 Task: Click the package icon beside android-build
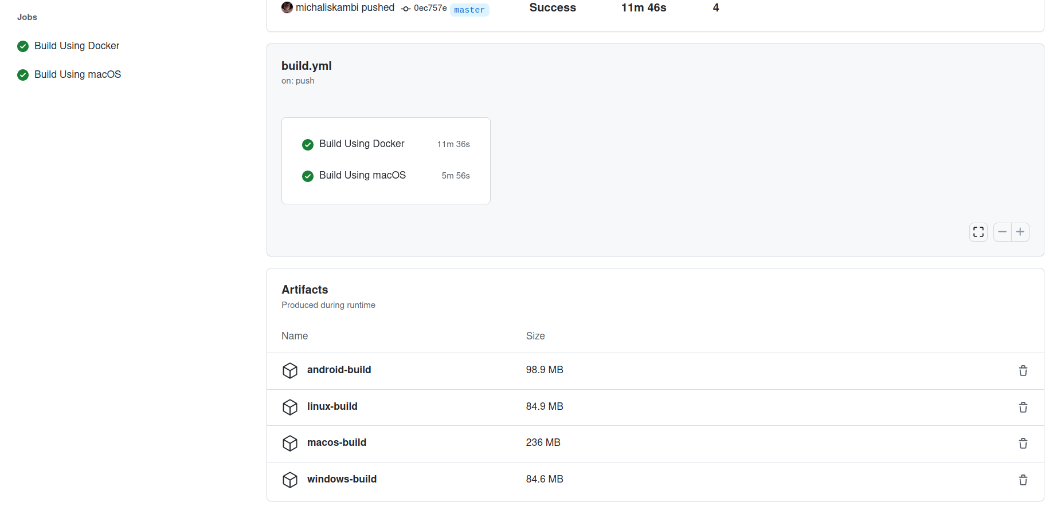click(290, 370)
